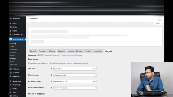
Task: Switch to the General tab
Action: [x=33, y=51]
